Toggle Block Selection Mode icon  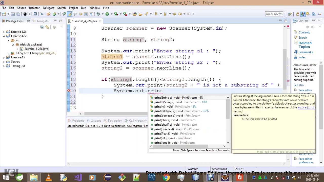tap(86, 14)
